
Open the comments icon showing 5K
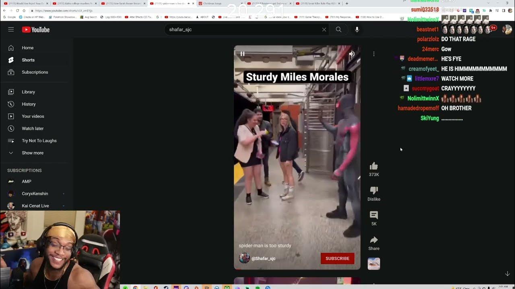374,215
